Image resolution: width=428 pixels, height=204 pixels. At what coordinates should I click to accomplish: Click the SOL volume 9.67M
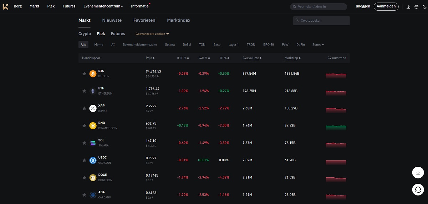click(x=248, y=143)
